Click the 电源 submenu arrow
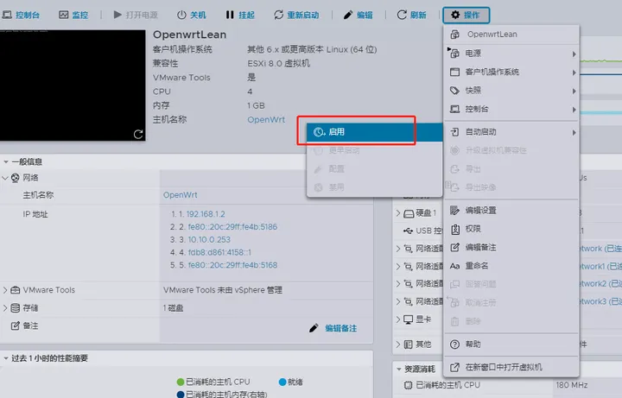 click(x=574, y=54)
